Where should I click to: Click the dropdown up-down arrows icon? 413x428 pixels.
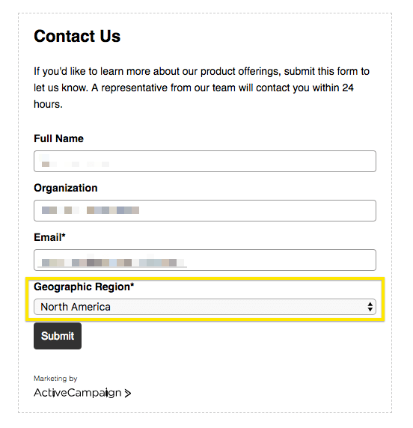370,307
